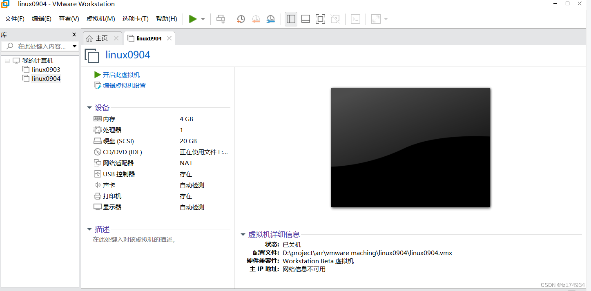The width and height of the screenshot is (591, 291).
Task: Click the CD/DVD (IDE) device icon
Action: coord(97,152)
